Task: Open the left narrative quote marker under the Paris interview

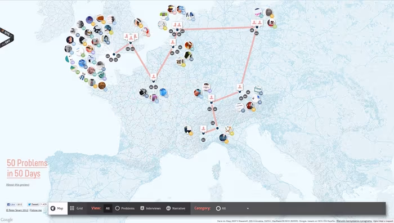Action: pyautogui.click(x=151, y=87)
